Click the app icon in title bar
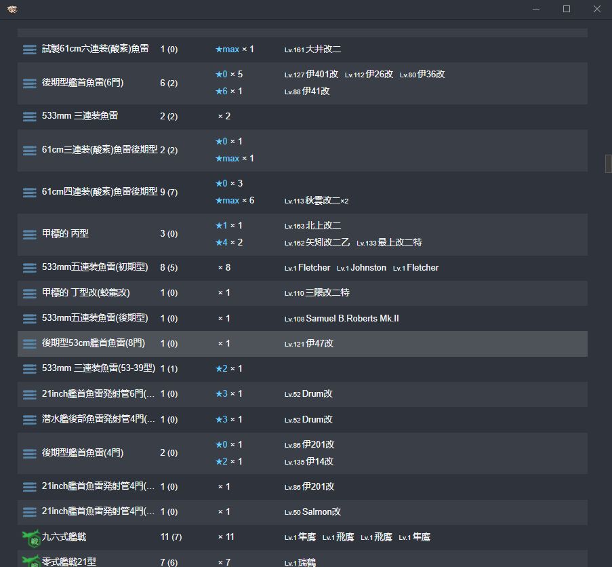Image resolution: width=612 pixels, height=567 pixels. pyautogui.click(x=12, y=9)
